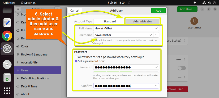This screenshot has height=98, width=219.
Task: Click the check icon in Confirm field
Action: [156, 86]
